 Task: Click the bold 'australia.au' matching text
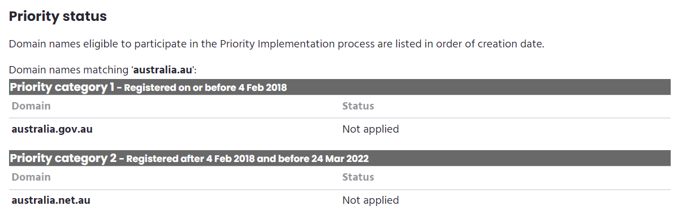(163, 71)
